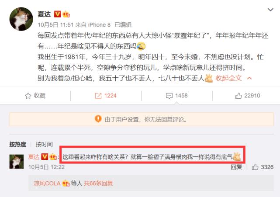Open comments via speech bubble icon 1458
Screen dimensions: 280x197
(x=169, y=96)
